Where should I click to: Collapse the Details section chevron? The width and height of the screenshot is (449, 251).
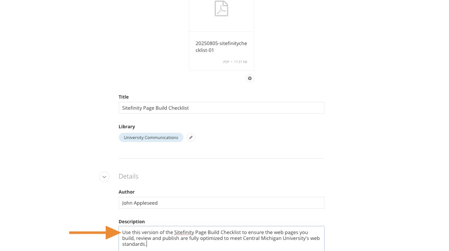point(104,177)
